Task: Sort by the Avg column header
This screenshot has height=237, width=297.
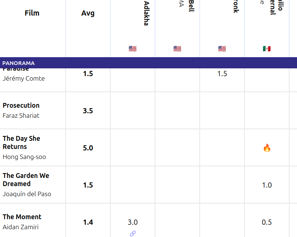Action: (x=88, y=13)
